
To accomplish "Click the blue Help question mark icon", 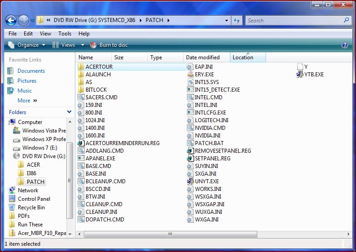I will 344,45.
